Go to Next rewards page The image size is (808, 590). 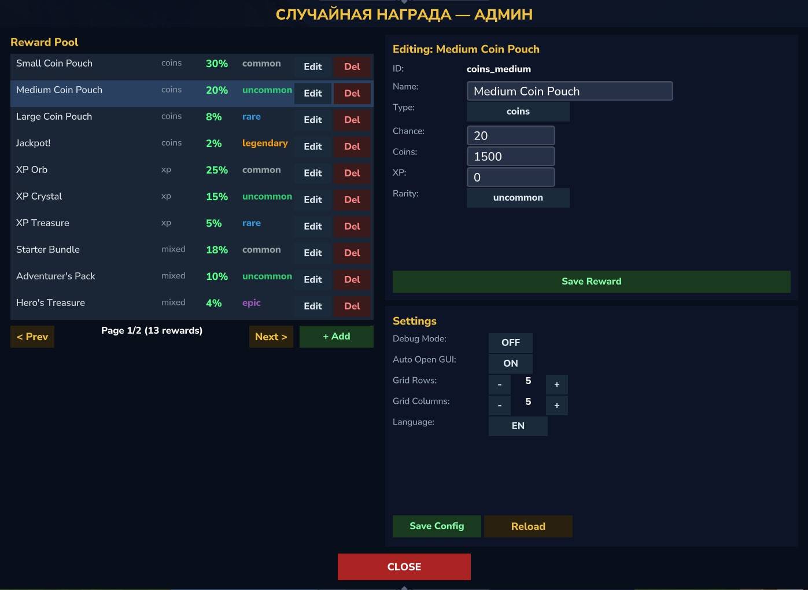click(x=271, y=337)
